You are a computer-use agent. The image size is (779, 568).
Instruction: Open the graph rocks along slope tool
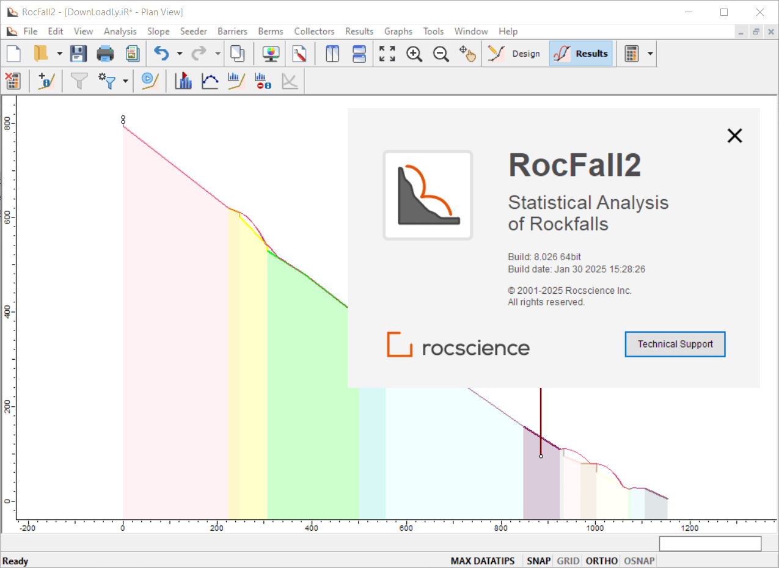tap(236, 81)
